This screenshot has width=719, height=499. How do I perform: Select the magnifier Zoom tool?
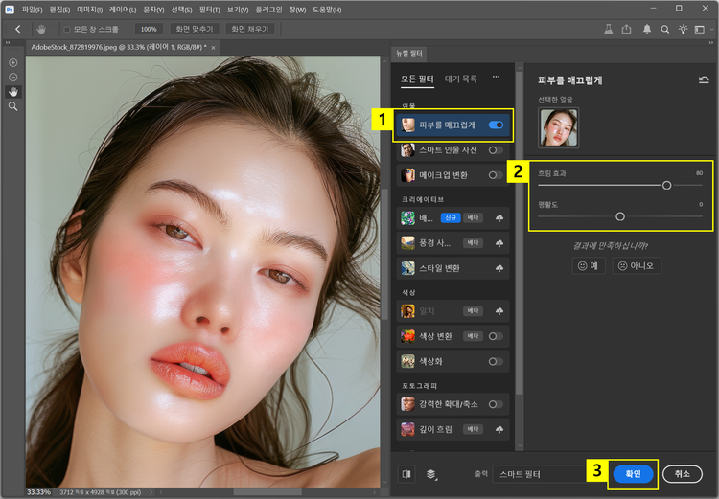click(13, 106)
